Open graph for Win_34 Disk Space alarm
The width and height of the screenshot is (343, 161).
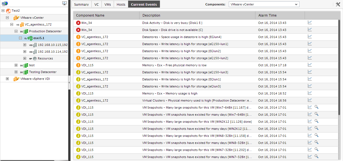(310, 29)
